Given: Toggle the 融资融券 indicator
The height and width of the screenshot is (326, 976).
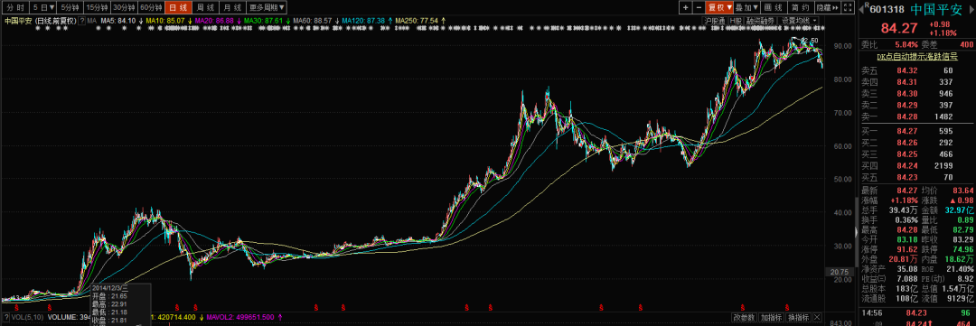Looking at the screenshot, I should point(760,21).
